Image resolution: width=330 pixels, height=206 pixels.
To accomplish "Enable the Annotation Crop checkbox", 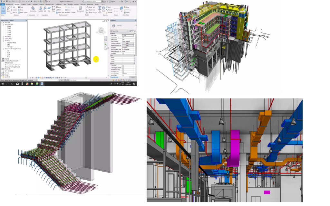I will (x=123, y=70).
